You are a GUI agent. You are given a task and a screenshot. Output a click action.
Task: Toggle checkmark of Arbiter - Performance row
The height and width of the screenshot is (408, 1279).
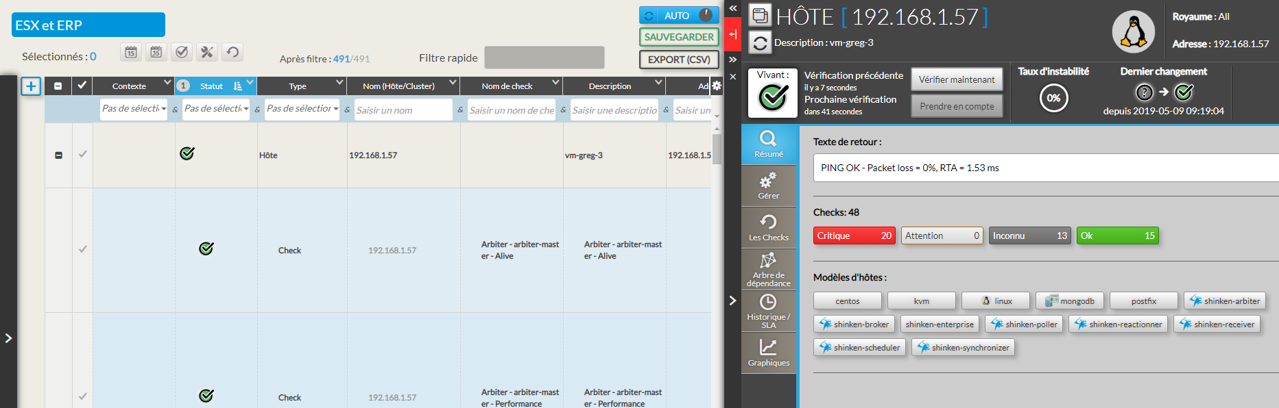pyautogui.click(x=82, y=396)
